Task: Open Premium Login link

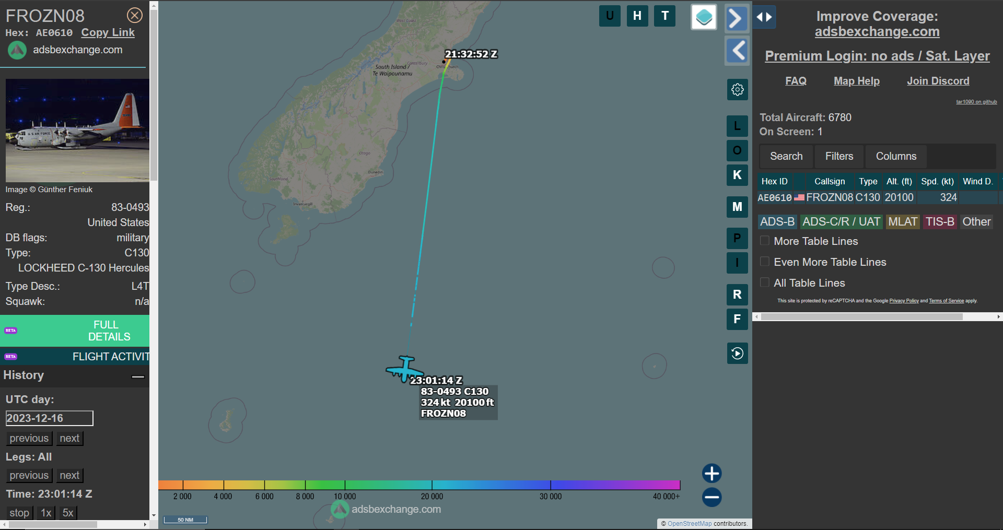Action: pyautogui.click(x=877, y=56)
